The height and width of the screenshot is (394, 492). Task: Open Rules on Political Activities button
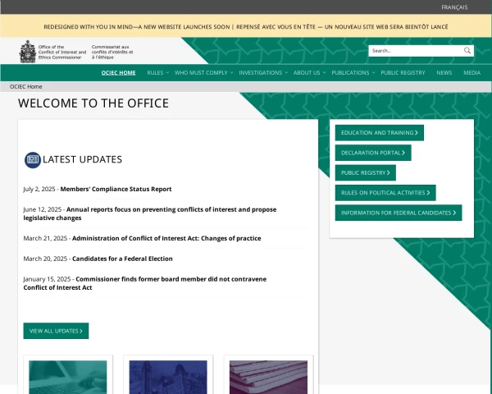pyautogui.click(x=385, y=193)
